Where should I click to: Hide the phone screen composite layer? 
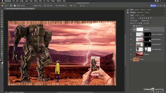click(x=131, y=34)
